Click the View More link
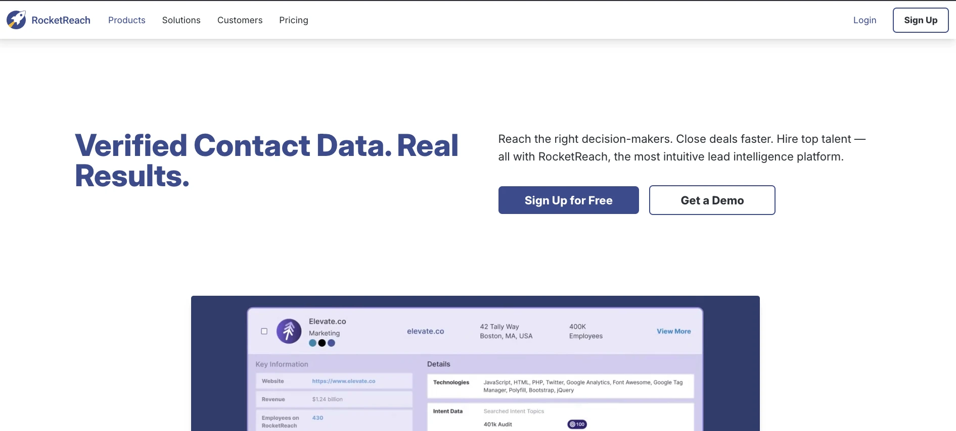The width and height of the screenshot is (956, 431). pos(674,332)
